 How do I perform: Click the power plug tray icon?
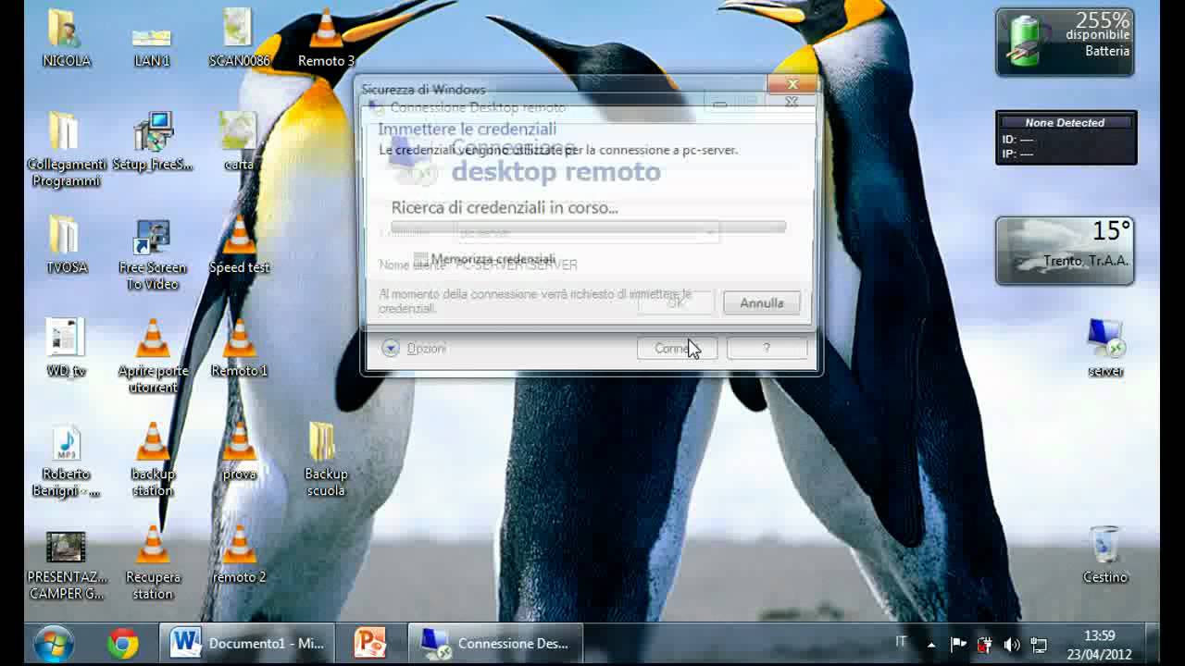(x=985, y=645)
